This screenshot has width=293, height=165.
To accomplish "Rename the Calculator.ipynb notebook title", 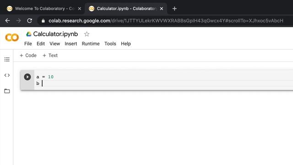I will point(55,34).
